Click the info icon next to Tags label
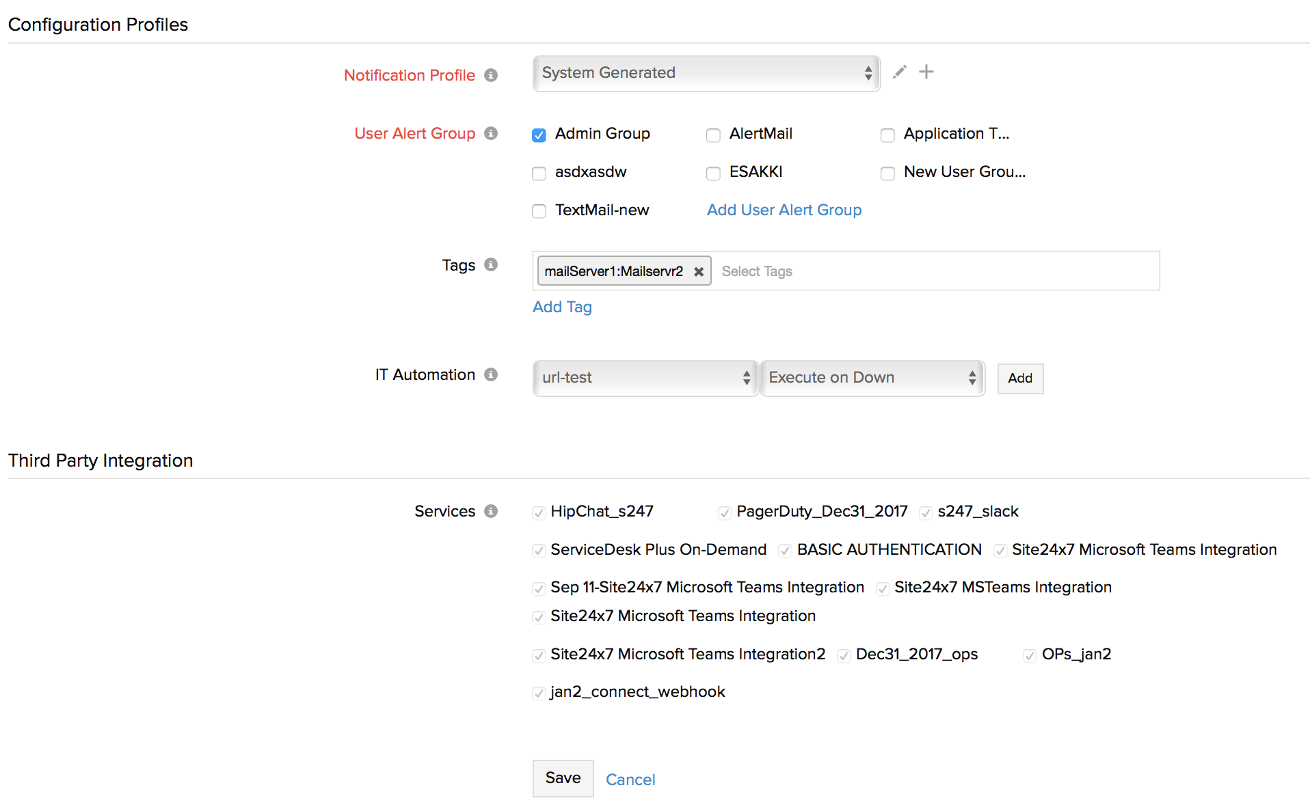This screenshot has height=809, width=1310. pyautogui.click(x=490, y=264)
